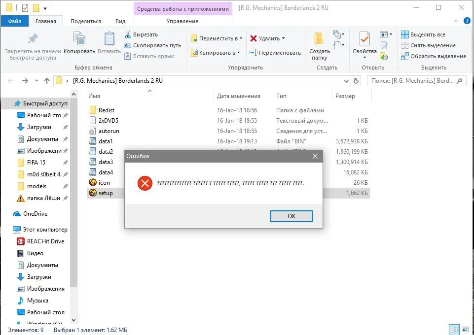This screenshot has height=335, width=474.
Task: Close the Ошибка error dialog
Action: coord(315,156)
